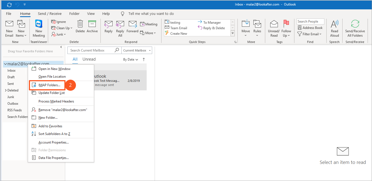Switch to the Send / Receive tab

[50, 13]
